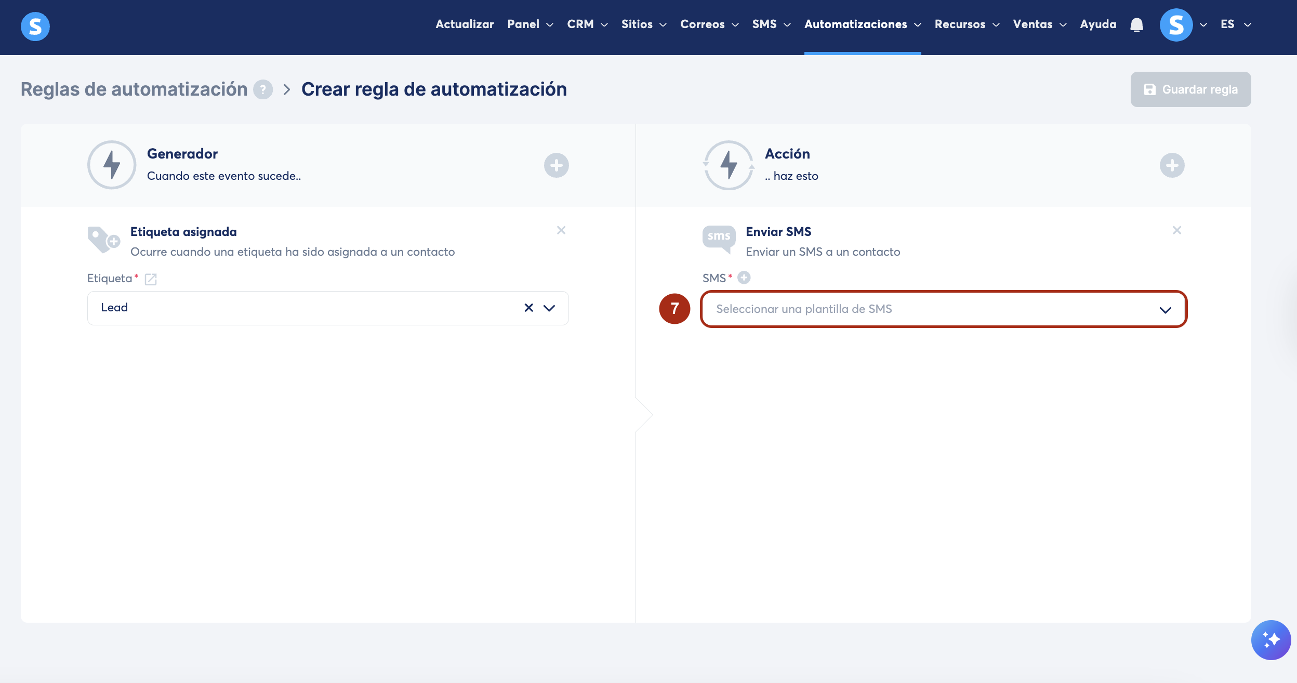The image size is (1297, 683).
Task: Click the Actualizar link in navbar
Action: [x=464, y=24]
